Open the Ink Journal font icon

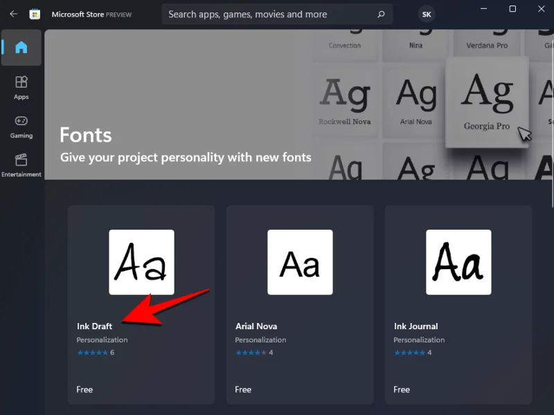tap(458, 262)
